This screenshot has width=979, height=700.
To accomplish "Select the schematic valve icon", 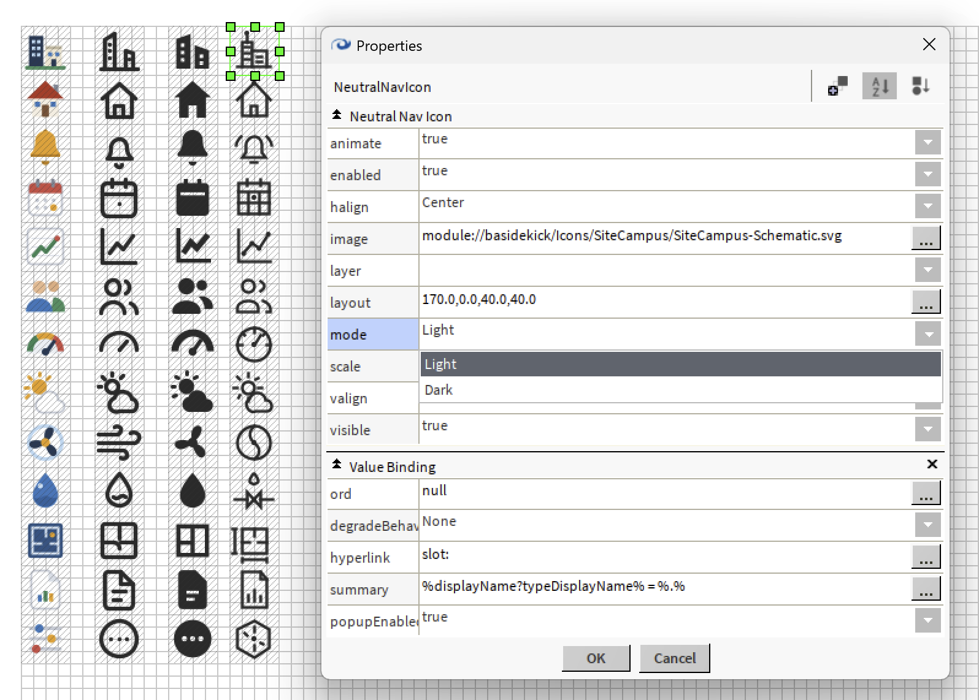I will (x=254, y=492).
